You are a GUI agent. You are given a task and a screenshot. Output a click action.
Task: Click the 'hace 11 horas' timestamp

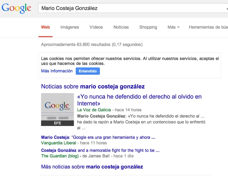click(93, 143)
